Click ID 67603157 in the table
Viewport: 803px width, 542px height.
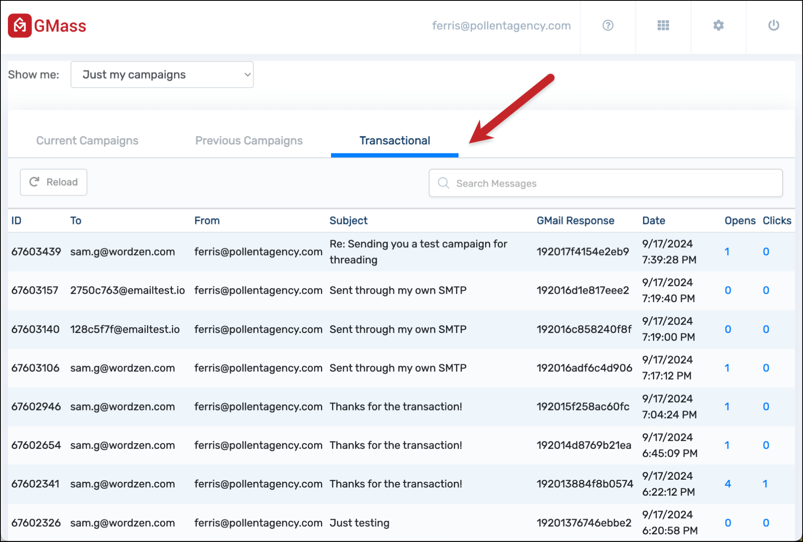(35, 290)
